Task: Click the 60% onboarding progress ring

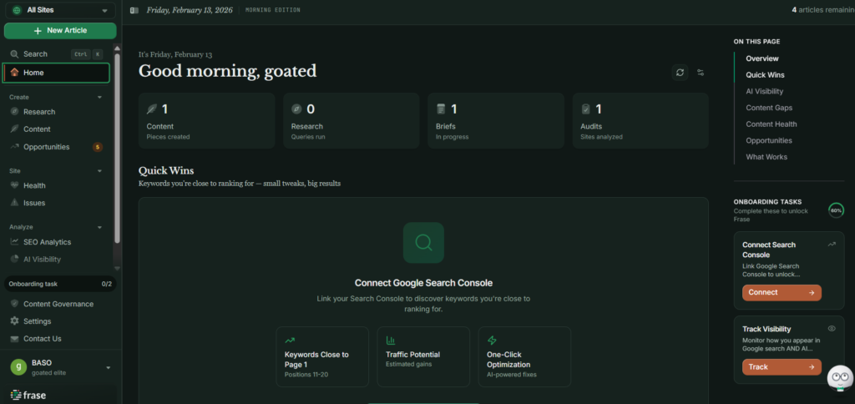Action: coord(835,210)
